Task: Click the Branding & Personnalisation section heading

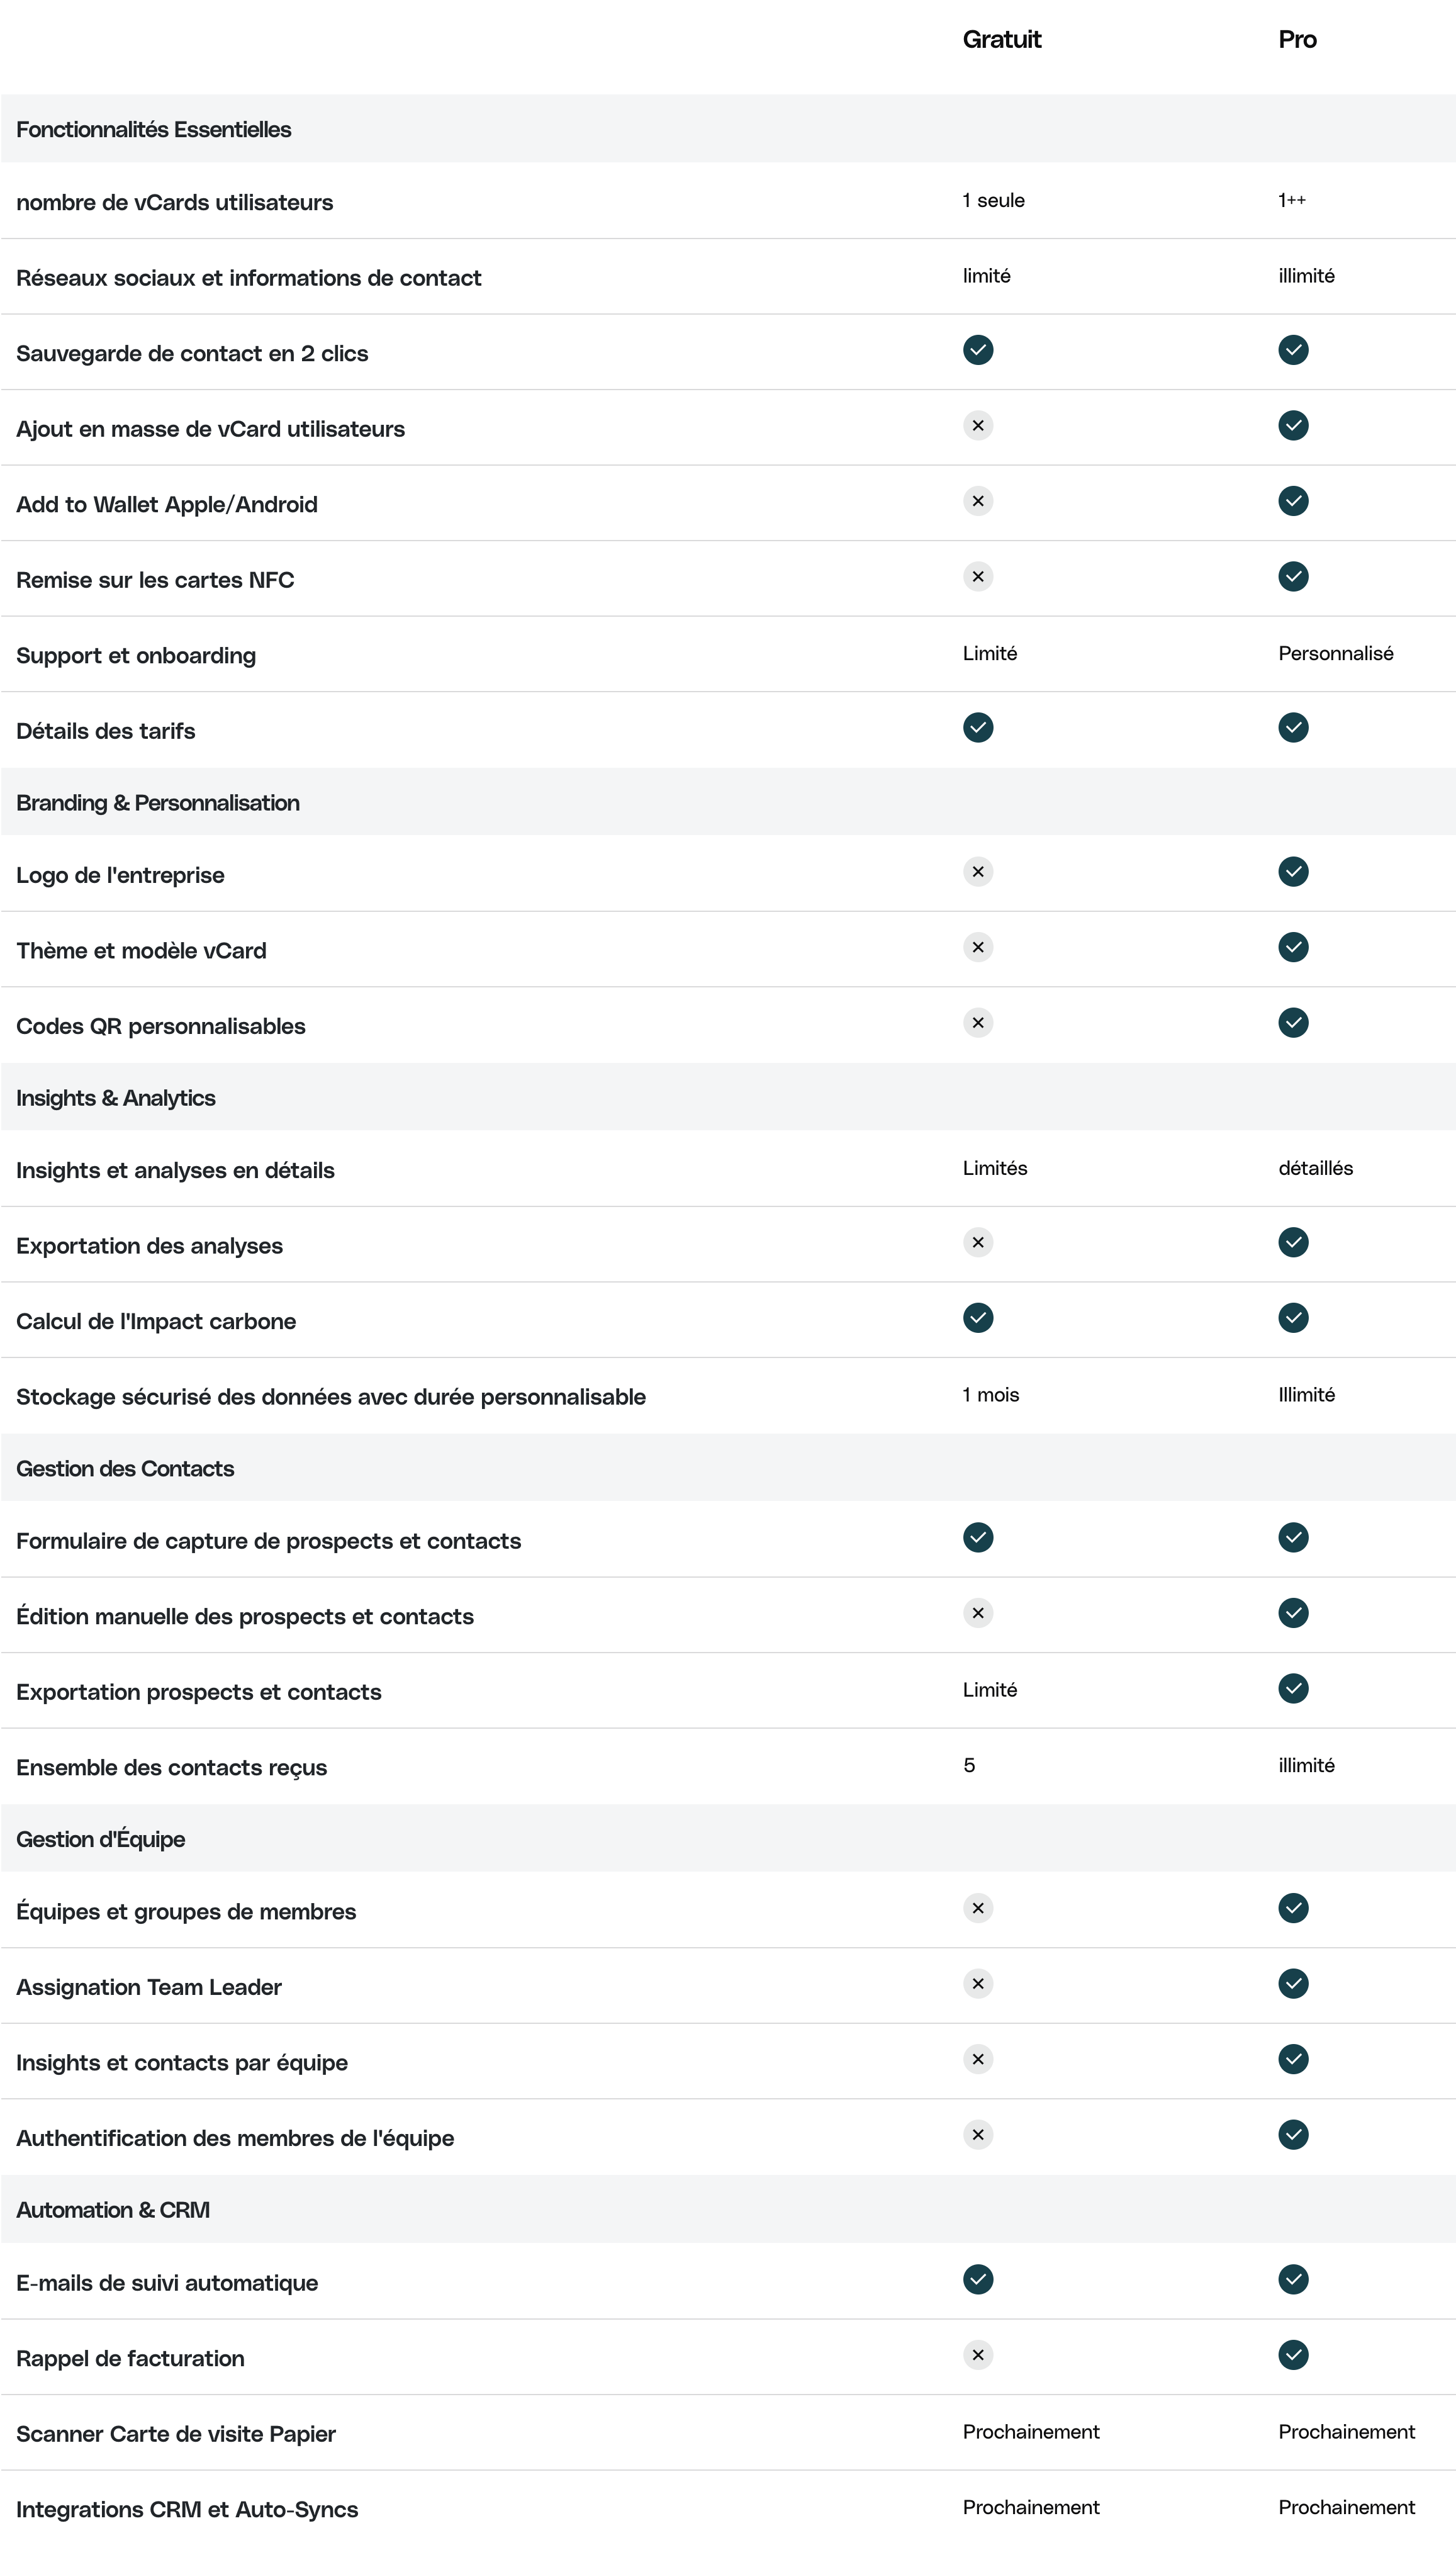Action: tap(158, 803)
